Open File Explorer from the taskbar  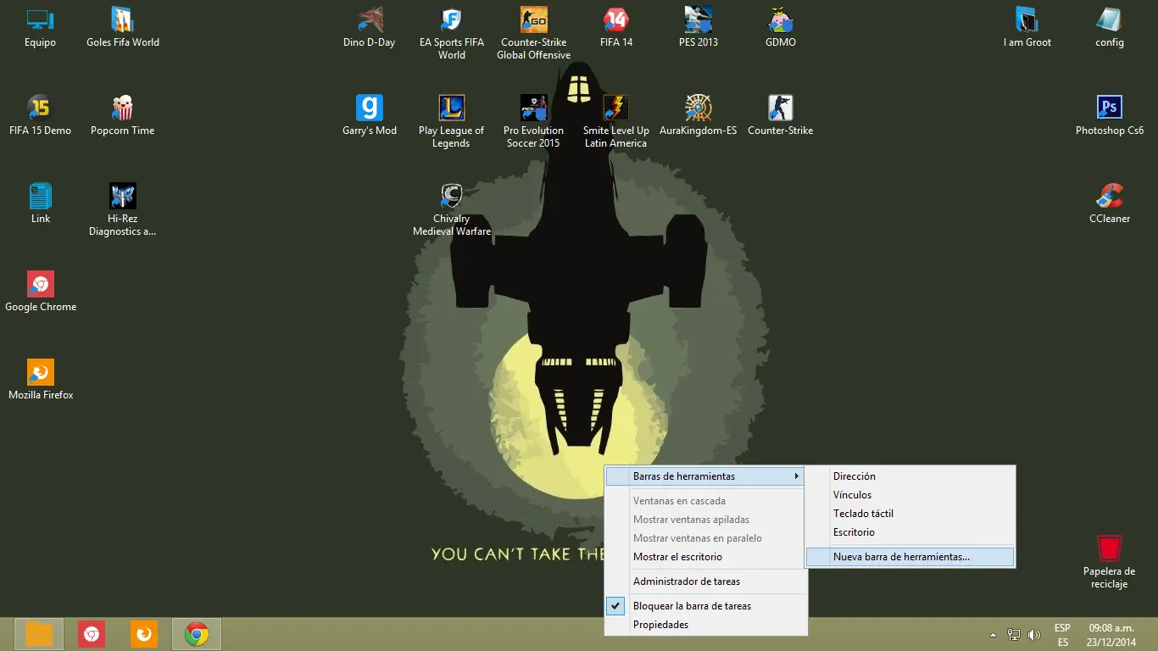tap(39, 634)
